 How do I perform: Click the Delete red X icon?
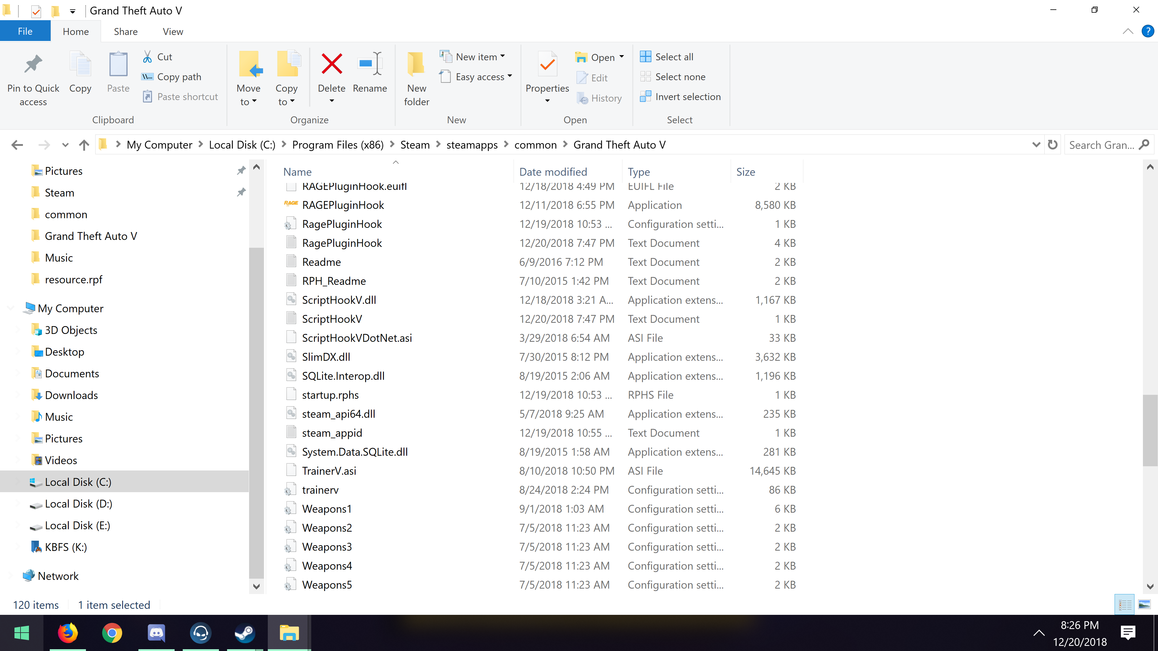(x=332, y=64)
